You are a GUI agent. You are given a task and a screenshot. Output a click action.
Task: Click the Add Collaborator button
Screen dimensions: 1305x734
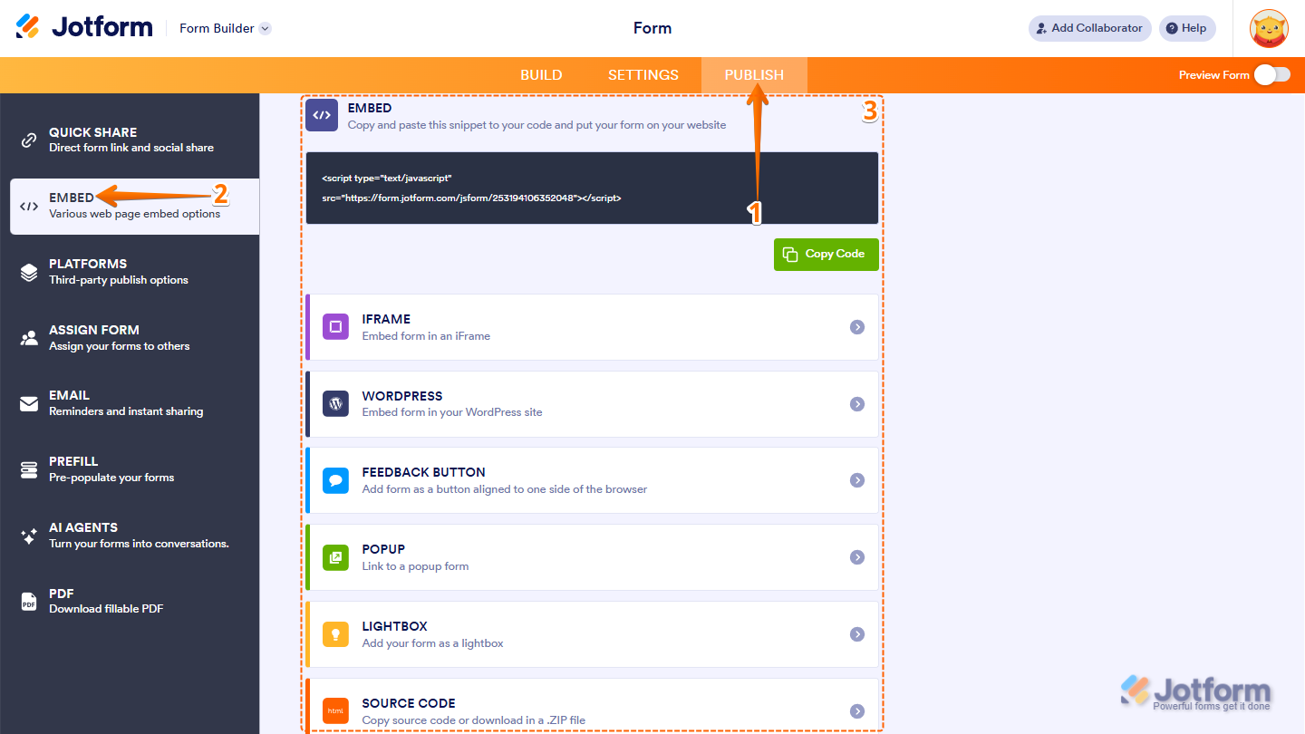[x=1088, y=28]
